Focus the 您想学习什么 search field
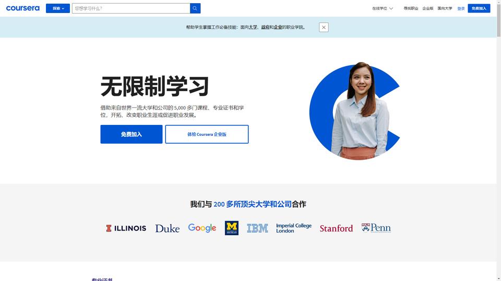 131,8
